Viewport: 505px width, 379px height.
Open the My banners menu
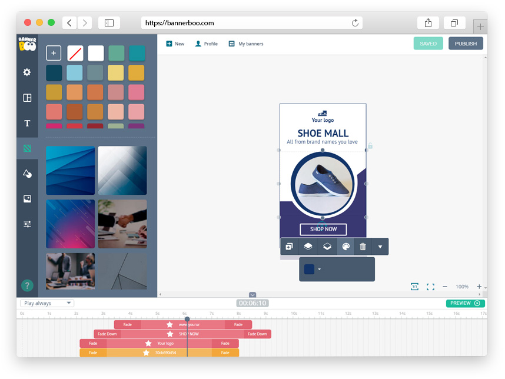(x=246, y=44)
